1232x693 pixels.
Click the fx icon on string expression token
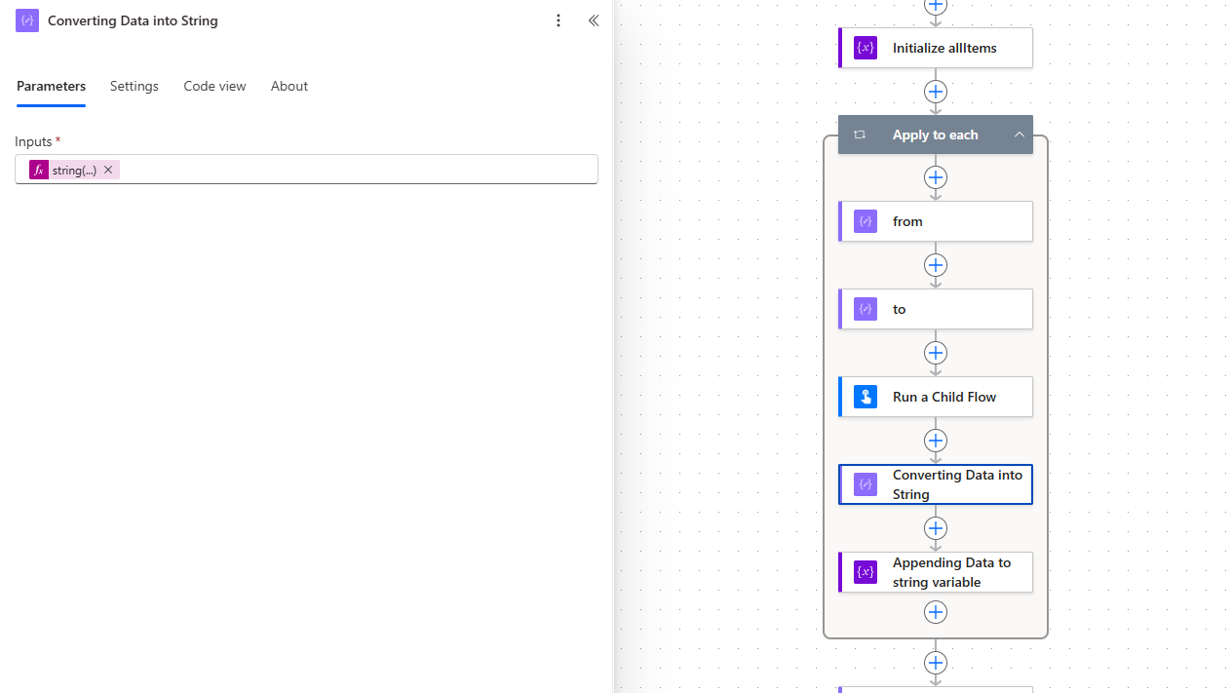click(39, 170)
